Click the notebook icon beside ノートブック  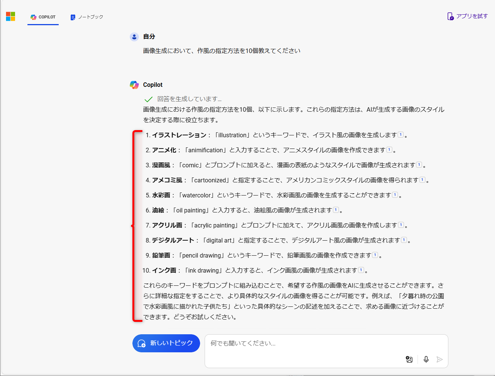point(72,17)
